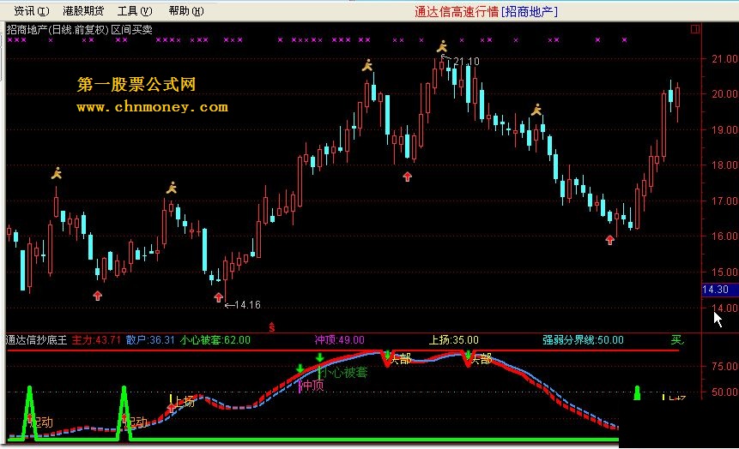Click the green 买 label in the indicator header
The width and height of the screenshot is (739, 449).
pos(677,340)
